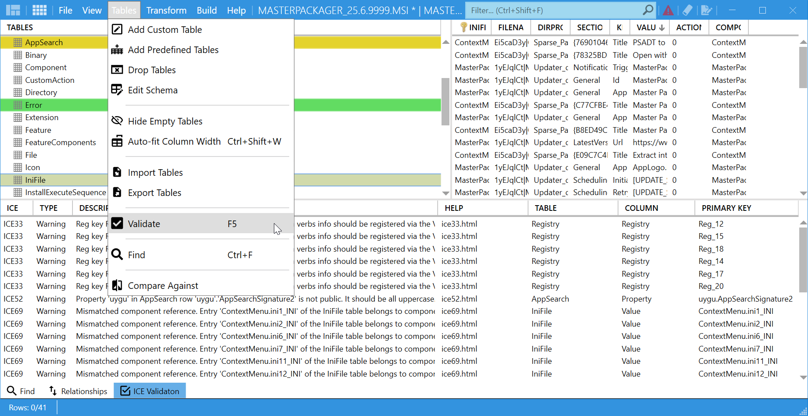Open the ice52.html help link
The height and width of the screenshot is (416, 808).
coord(459,299)
